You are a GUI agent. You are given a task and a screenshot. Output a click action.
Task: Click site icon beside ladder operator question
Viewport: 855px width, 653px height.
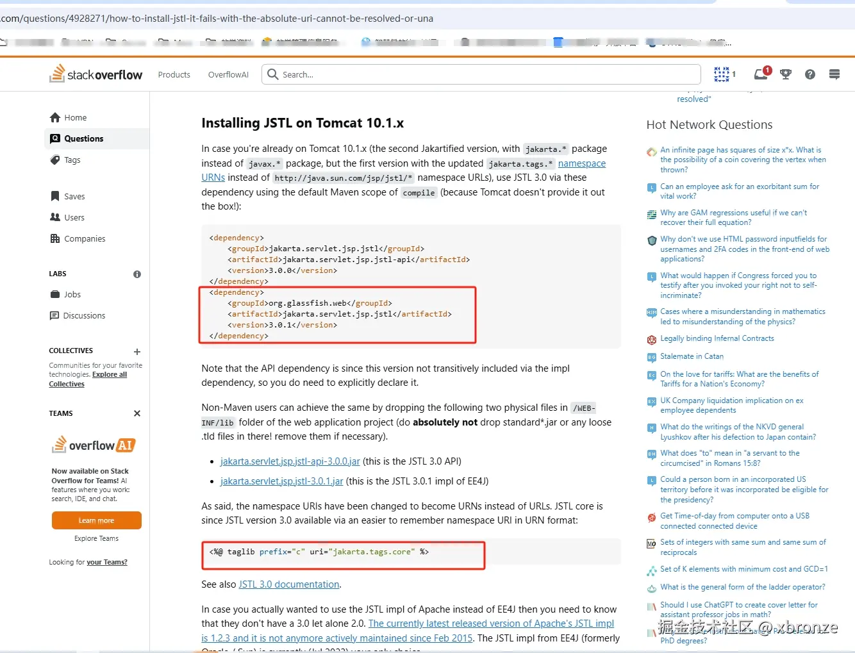[x=651, y=588]
